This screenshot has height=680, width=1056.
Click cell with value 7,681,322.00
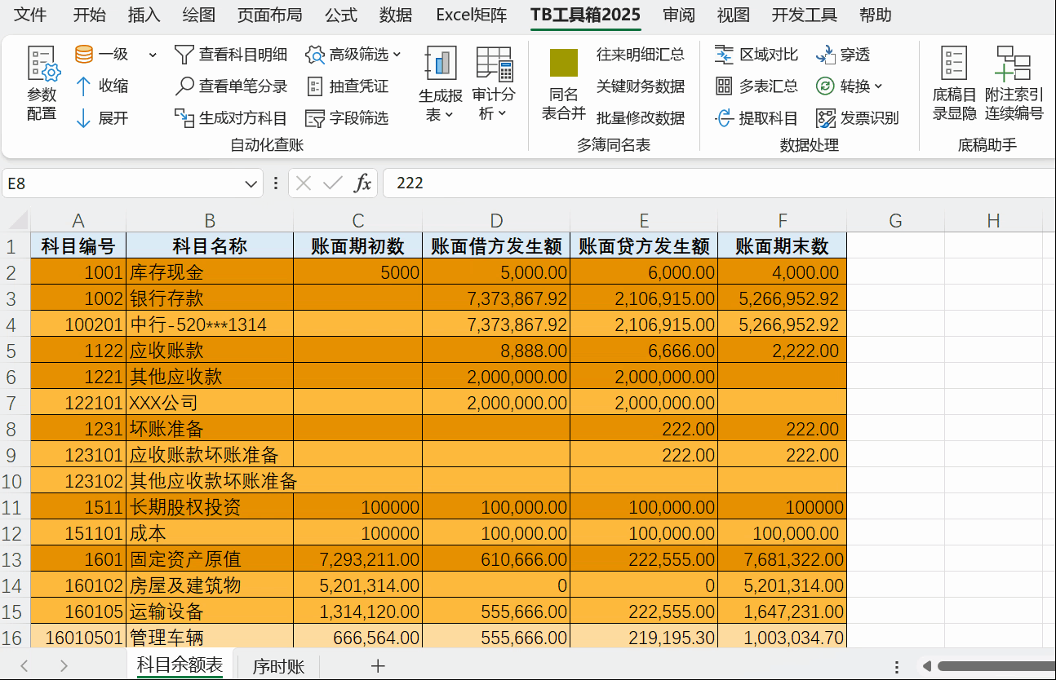point(782,559)
